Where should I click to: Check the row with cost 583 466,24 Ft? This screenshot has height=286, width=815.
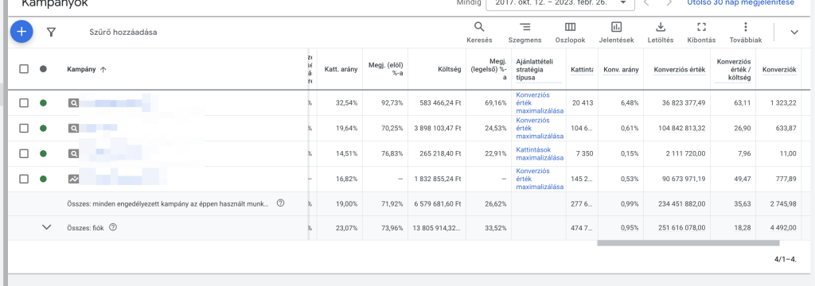[x=24, y=102]
